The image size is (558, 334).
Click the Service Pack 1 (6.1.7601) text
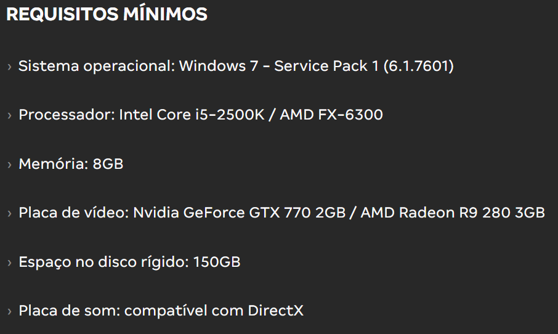coord(364,66)
